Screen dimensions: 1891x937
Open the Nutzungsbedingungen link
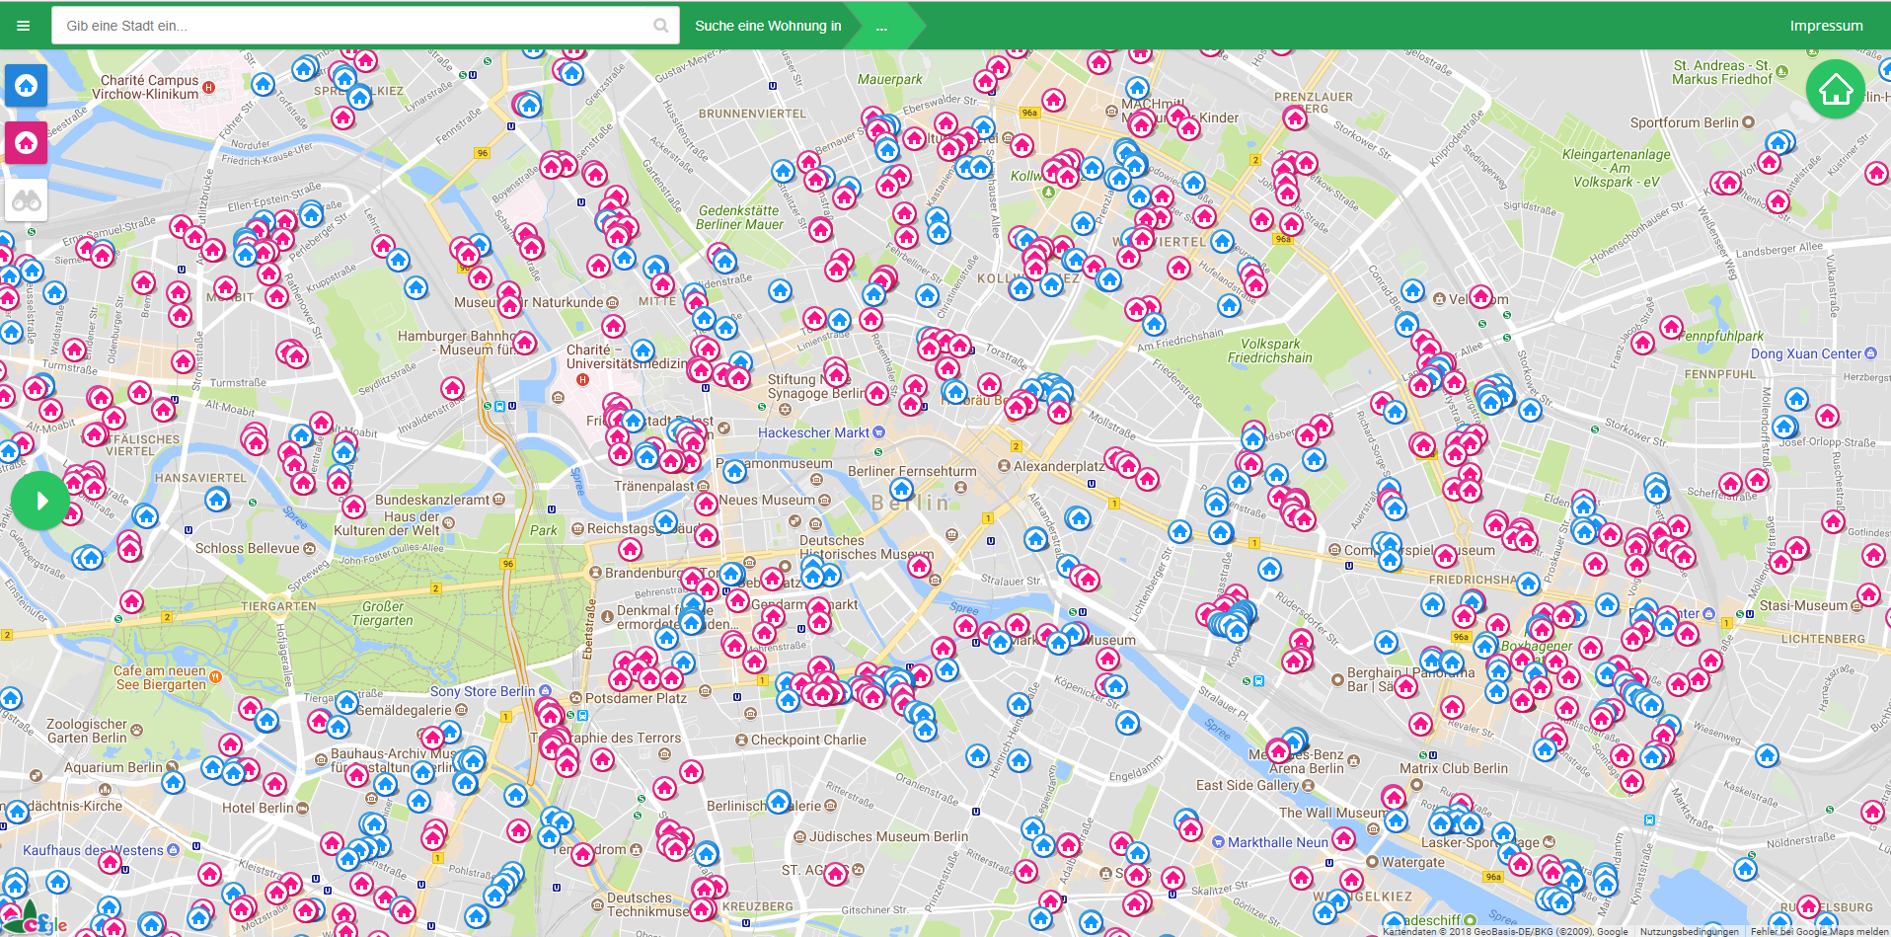1689,931
